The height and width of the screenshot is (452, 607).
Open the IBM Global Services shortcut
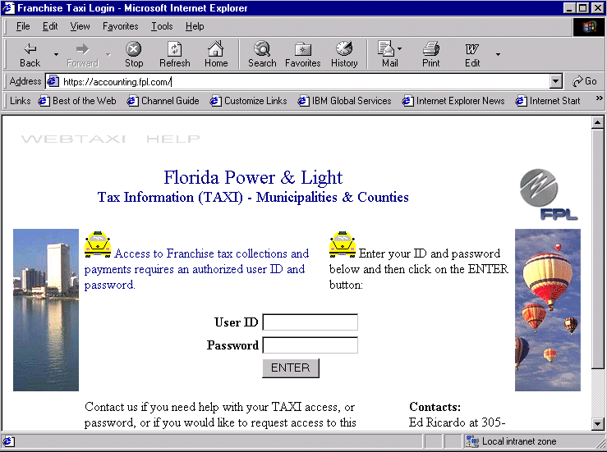pos(344,101)
